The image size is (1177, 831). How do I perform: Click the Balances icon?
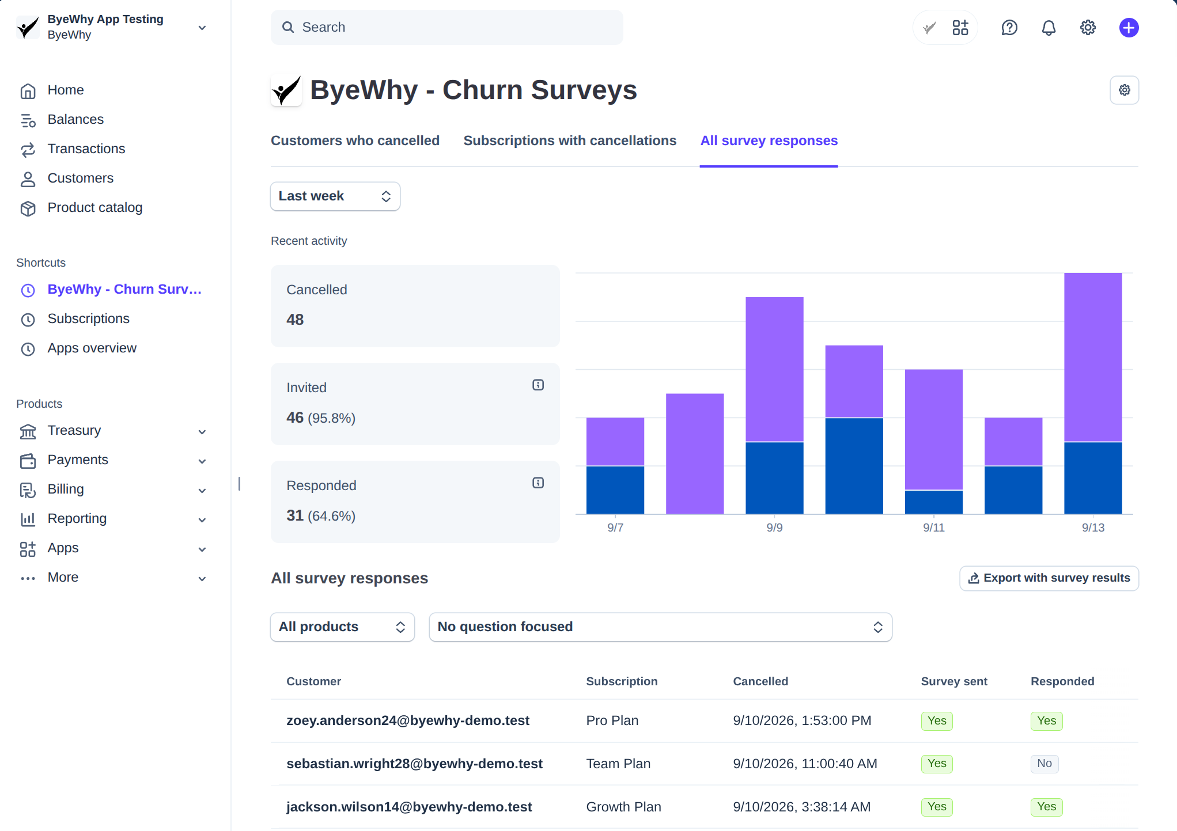click(x=28, y=120)
